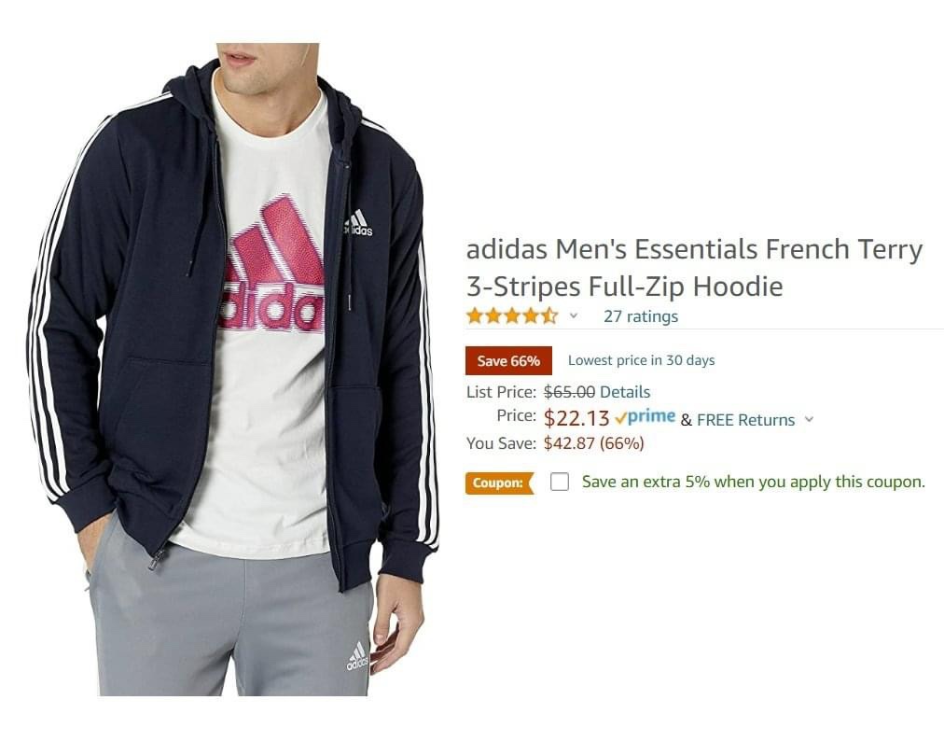Open the 27 ratings link

pyautogui.click(x=641, y=316)
